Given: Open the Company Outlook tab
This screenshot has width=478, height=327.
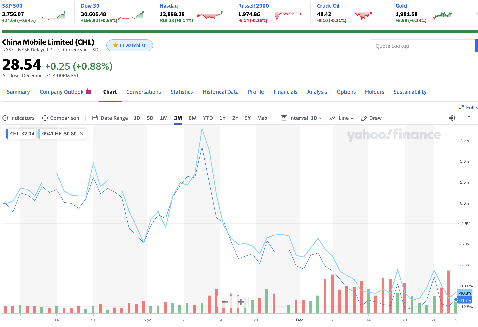Looking at the screenshot, I should (x=65, y=92).
